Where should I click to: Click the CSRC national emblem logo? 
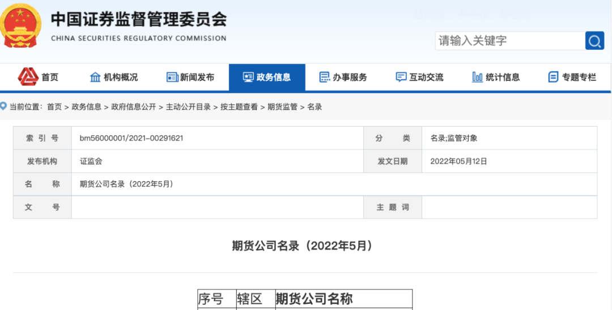pyautogui.click(x=21, y=25)
